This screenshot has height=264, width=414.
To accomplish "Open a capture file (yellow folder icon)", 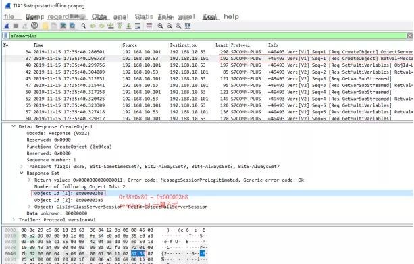I will coord(45,26).
